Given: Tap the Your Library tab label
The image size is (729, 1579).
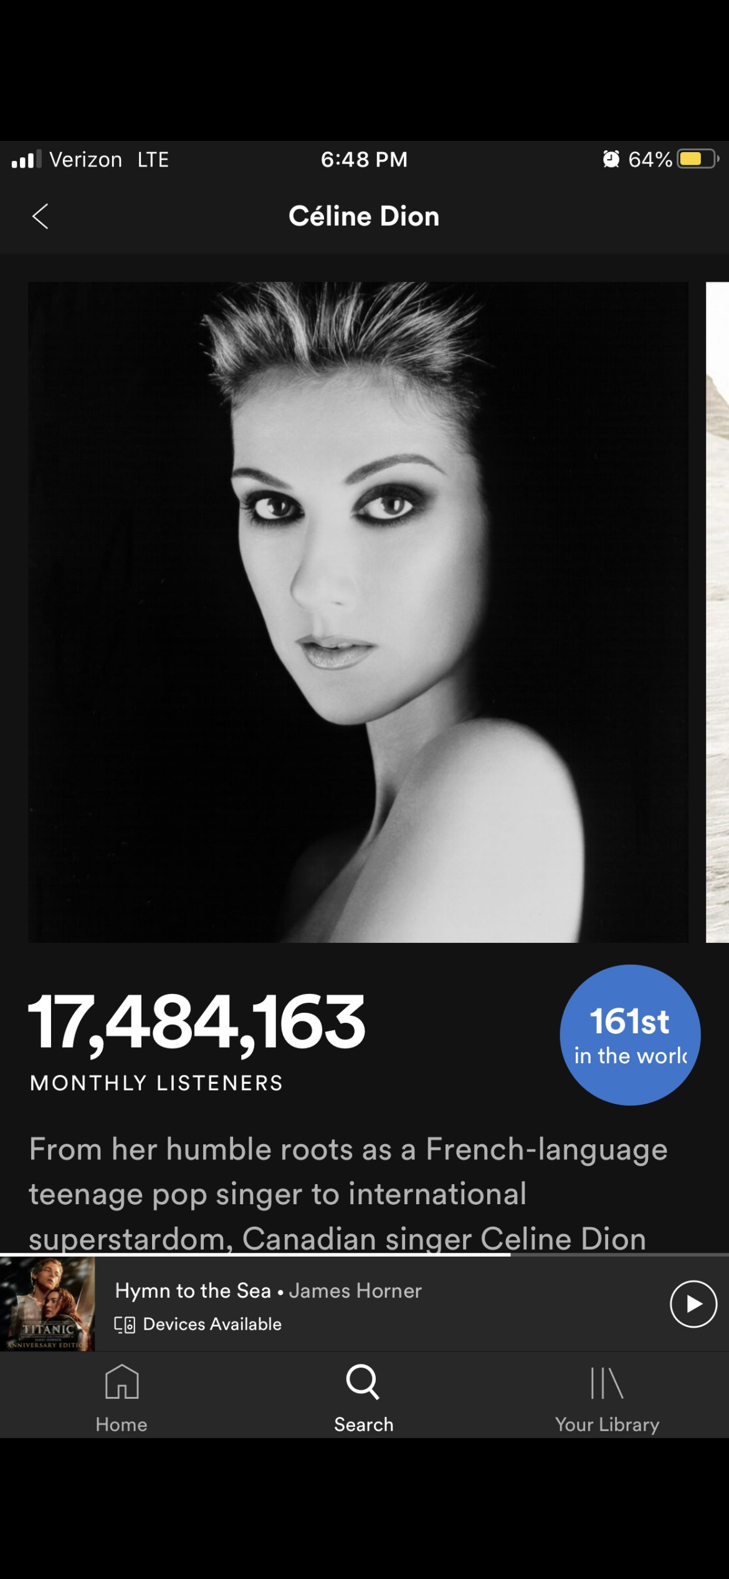Looking at the screenshot, I should click(x=607, y=1424).
